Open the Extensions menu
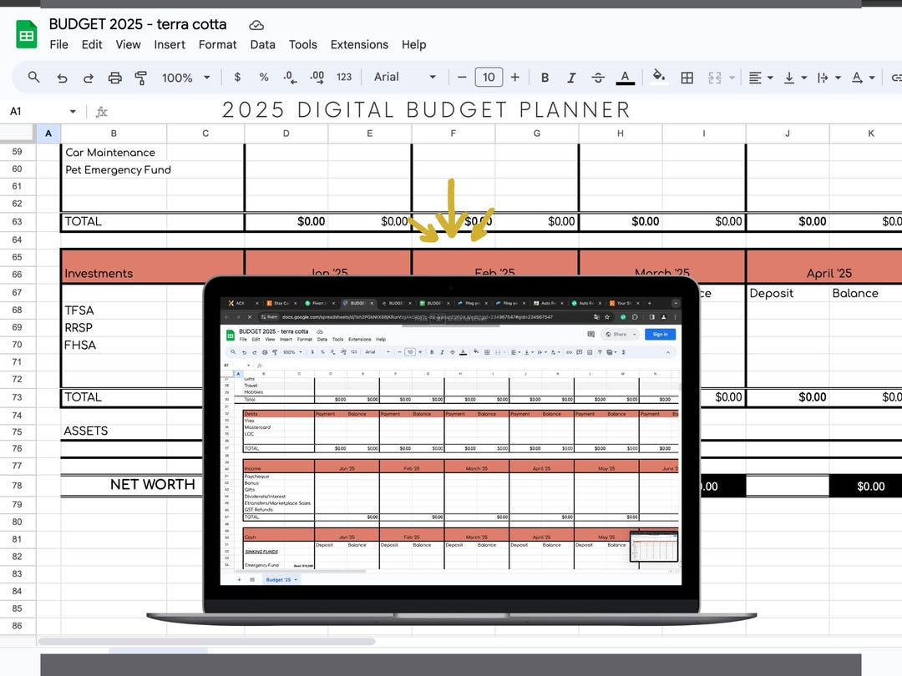Viewport: 902px width, 676px height. 359,44
